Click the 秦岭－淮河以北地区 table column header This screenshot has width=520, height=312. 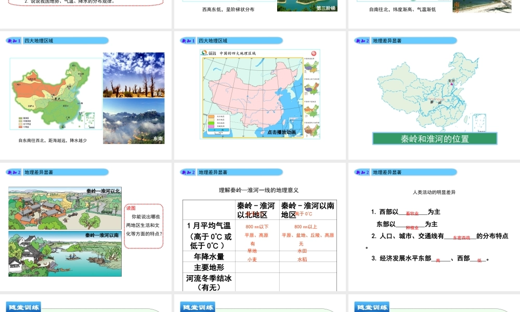(256, 210)
